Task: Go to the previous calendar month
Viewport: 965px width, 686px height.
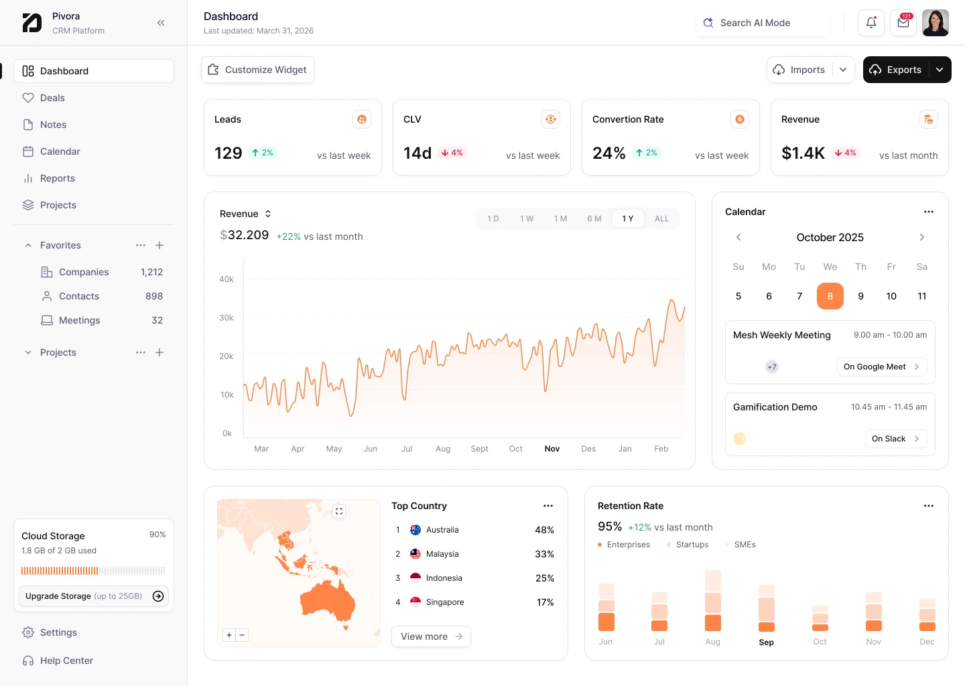Action: click(738, 237)
